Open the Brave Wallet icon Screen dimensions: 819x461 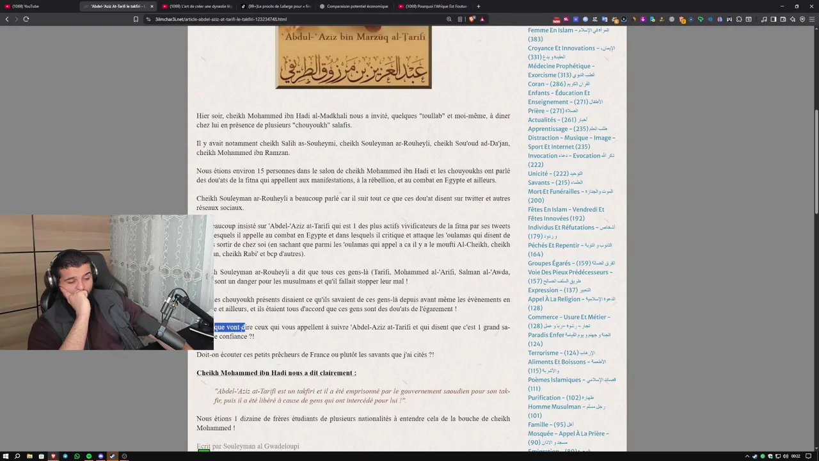point(783,19)
